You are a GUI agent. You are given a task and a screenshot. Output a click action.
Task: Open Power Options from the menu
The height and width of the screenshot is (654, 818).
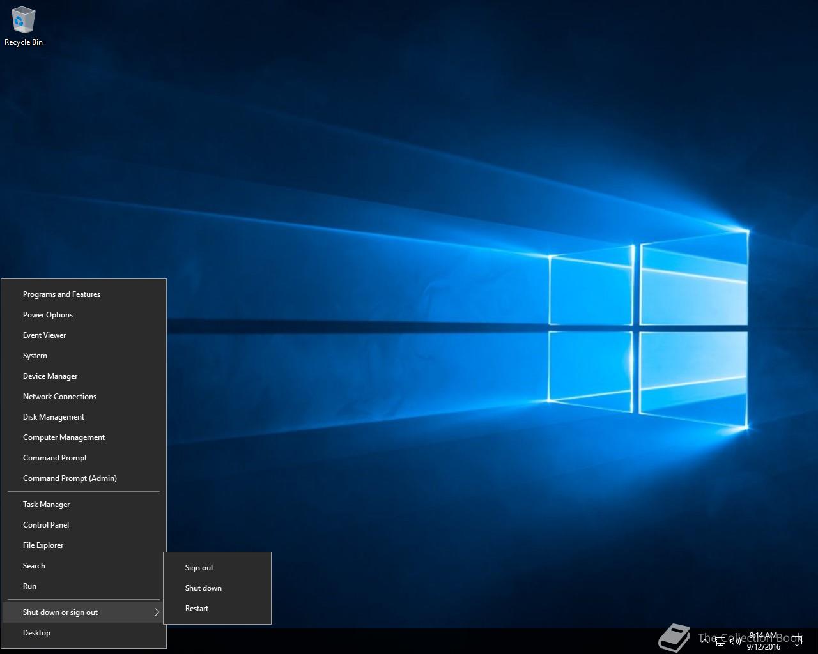pyautogui.click(x=48, y=315)
